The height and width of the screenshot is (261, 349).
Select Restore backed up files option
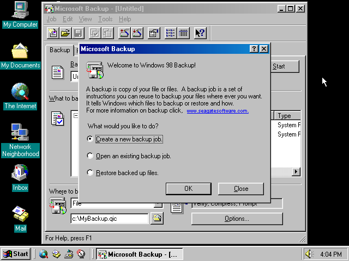[x=123, y=173]
